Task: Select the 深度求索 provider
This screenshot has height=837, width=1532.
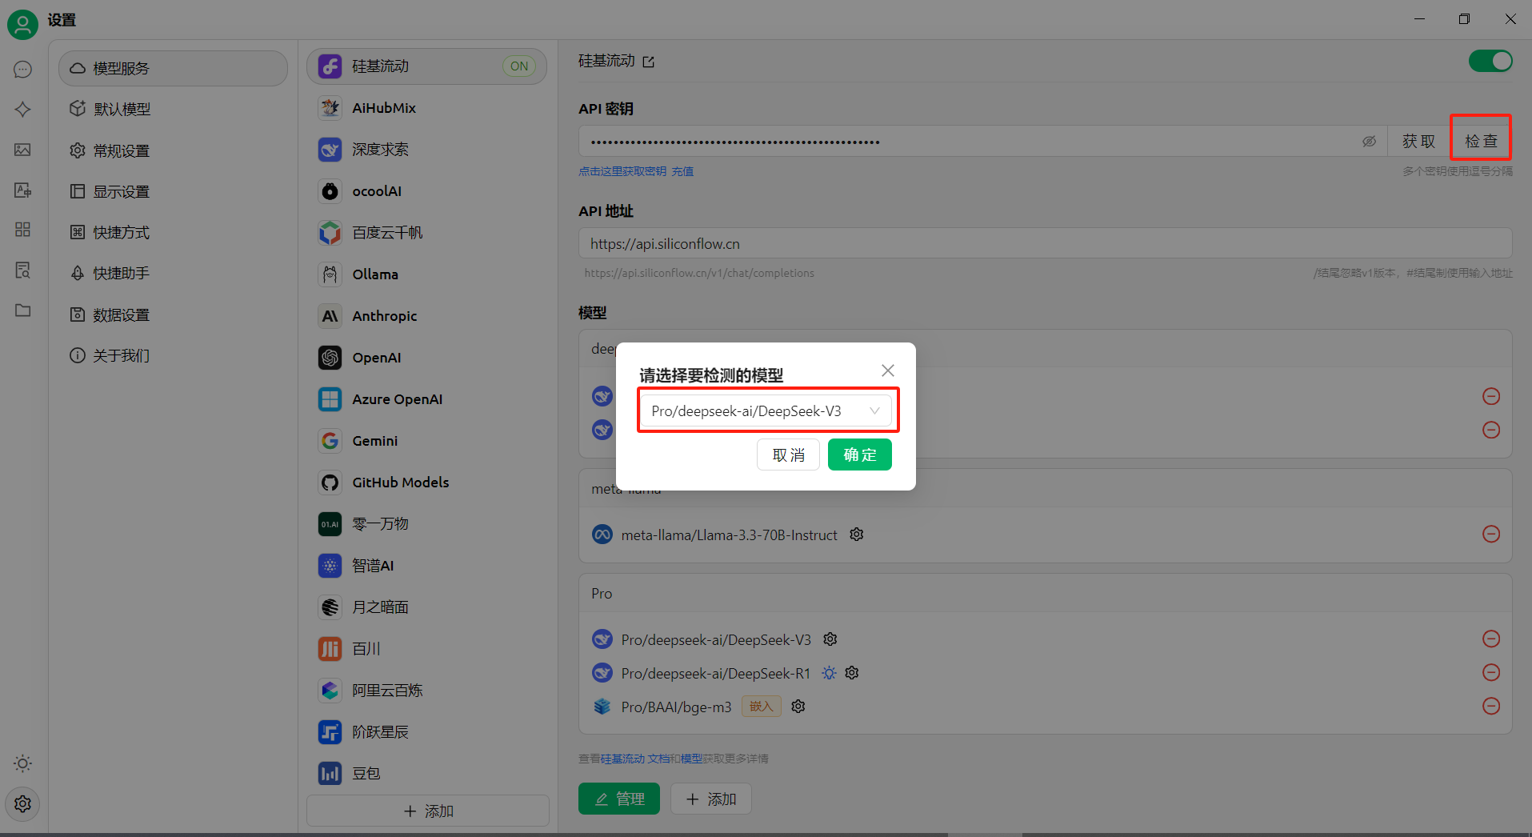Action: pos(427,150)
